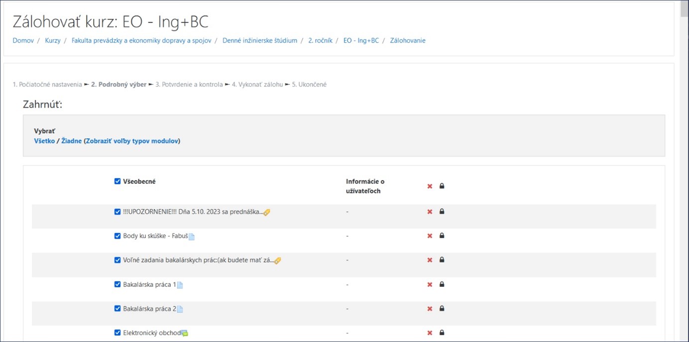Toggle the Bakalárska práca 2 checkbox
This screenshot has height=342, width=689.
point(117,309)
